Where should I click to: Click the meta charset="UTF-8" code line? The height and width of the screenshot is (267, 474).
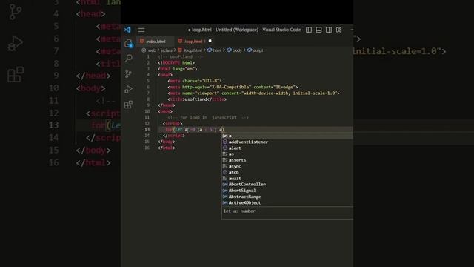pos(195,81)
